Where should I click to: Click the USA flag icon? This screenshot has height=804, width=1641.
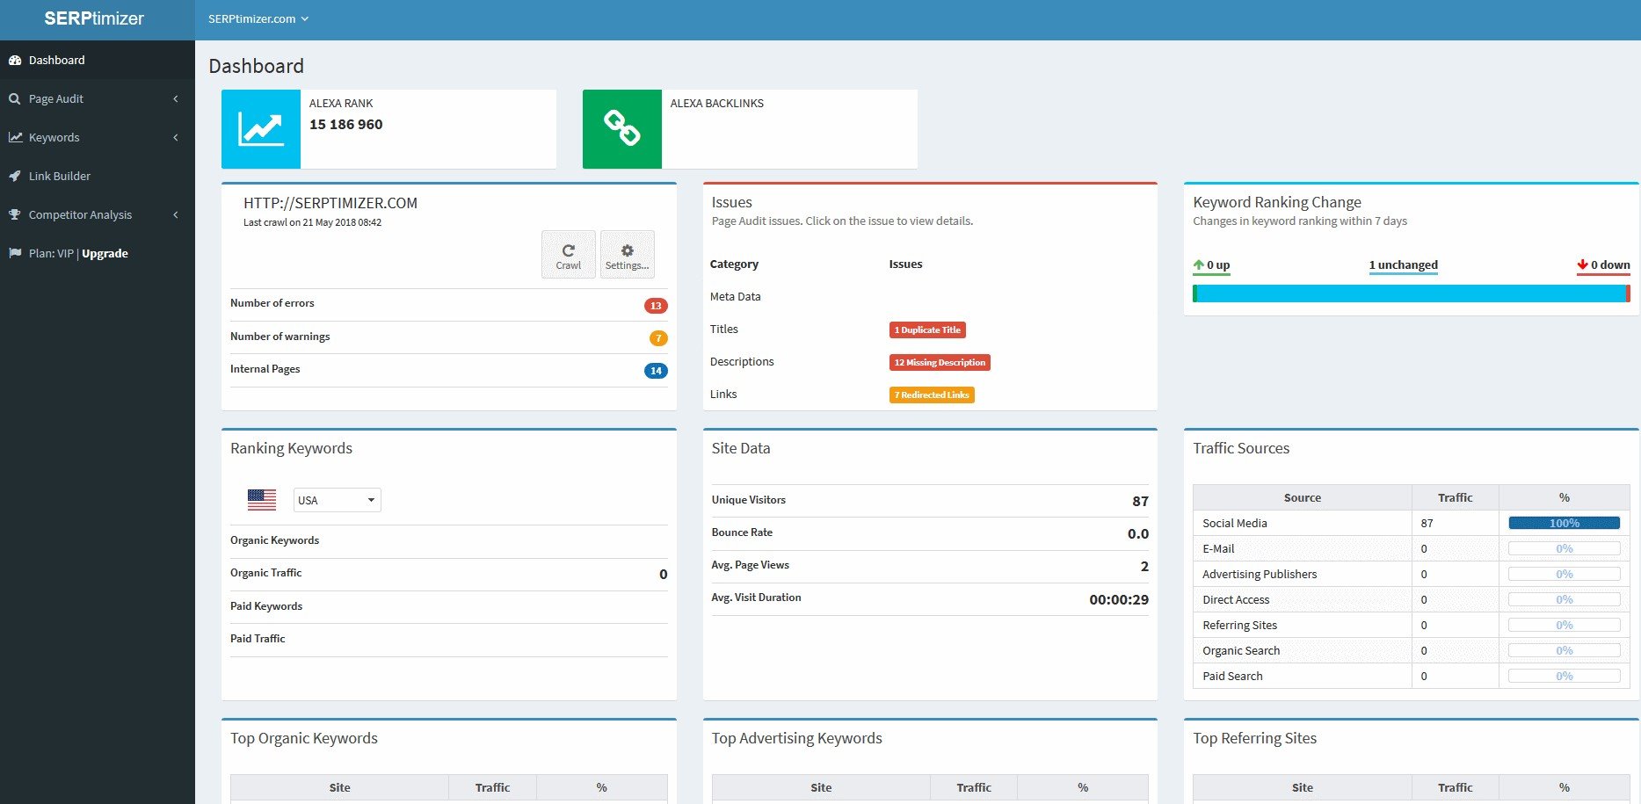pyautogui.click(x=262, y=500)
